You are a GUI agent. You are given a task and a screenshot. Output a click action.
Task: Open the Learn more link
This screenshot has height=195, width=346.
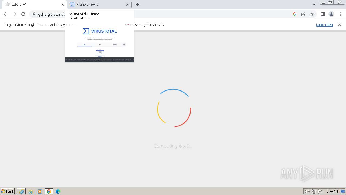point(324,25)
